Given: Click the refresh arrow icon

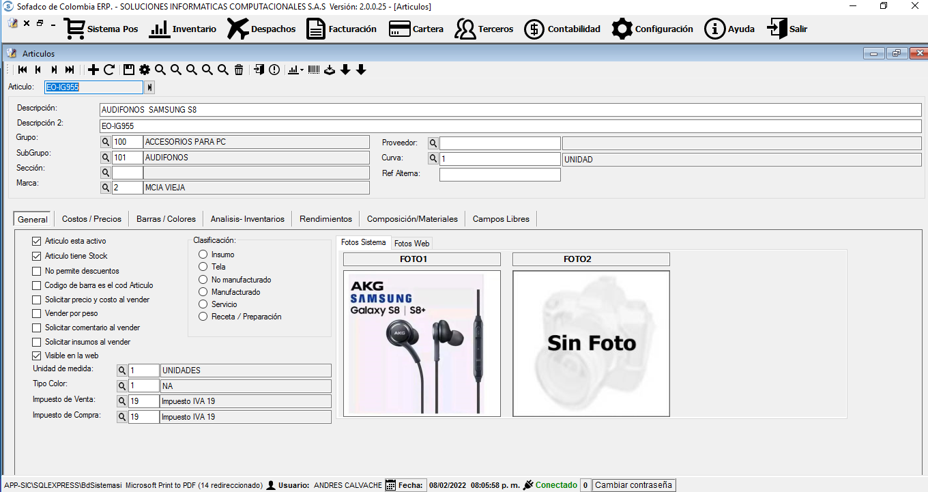Looking at the screenshot, I should pyautogui.click(x=109, y=70).
